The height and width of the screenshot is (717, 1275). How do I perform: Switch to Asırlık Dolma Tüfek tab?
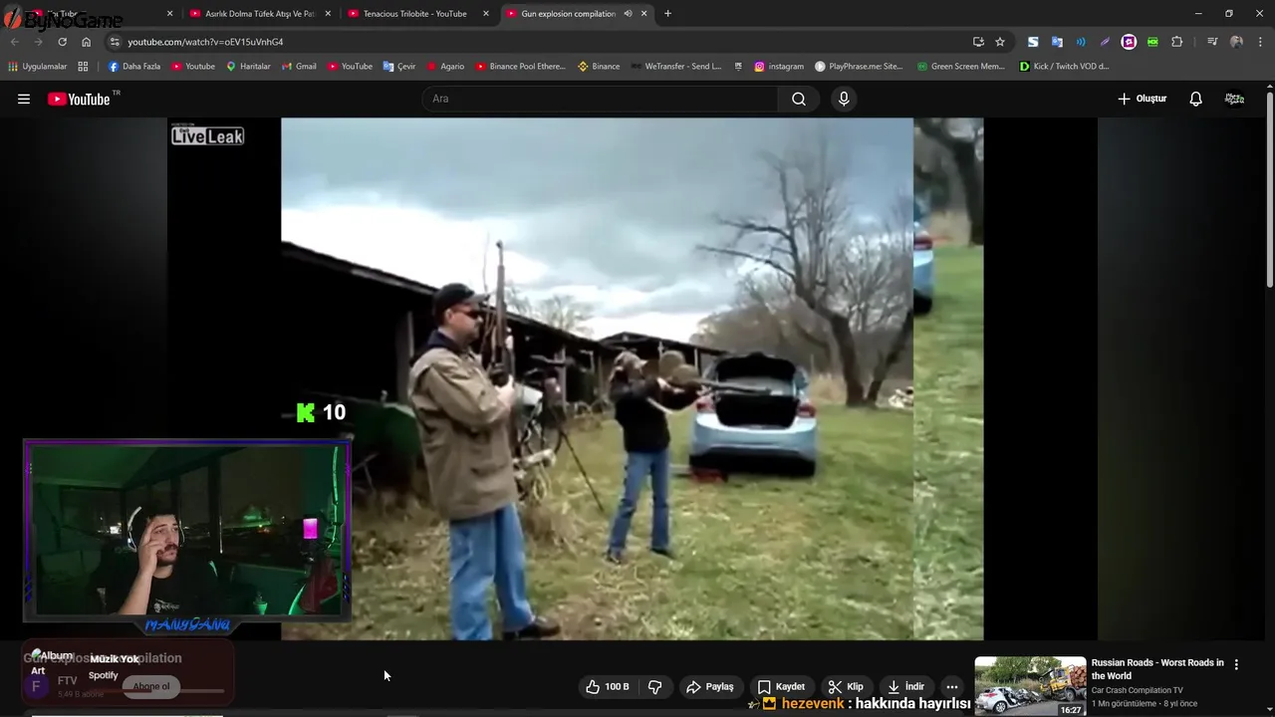tap(260, 14)
